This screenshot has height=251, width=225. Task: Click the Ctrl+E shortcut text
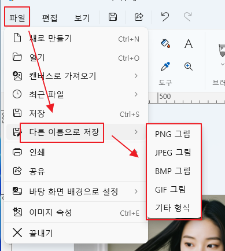(130, 213)
